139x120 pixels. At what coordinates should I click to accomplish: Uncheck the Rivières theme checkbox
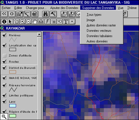pos(4,35)
